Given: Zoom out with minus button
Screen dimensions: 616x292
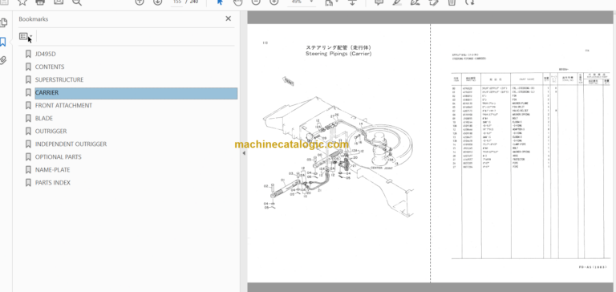Looking at the screenshot, I should (256, 2).
